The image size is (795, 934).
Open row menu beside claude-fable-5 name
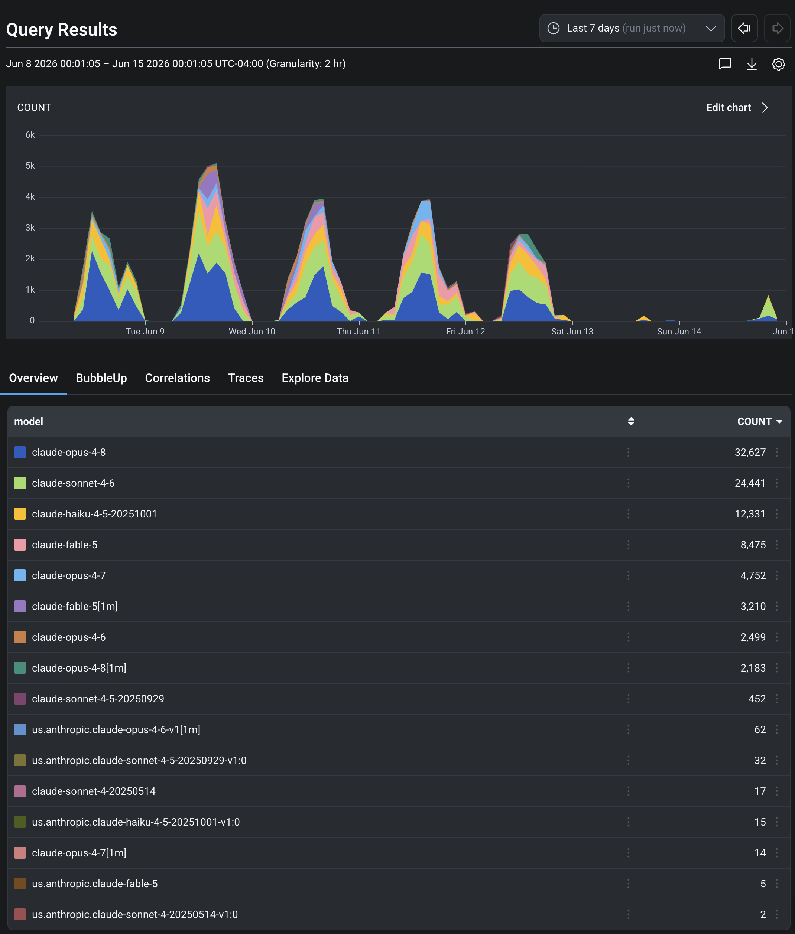point(628,545)
